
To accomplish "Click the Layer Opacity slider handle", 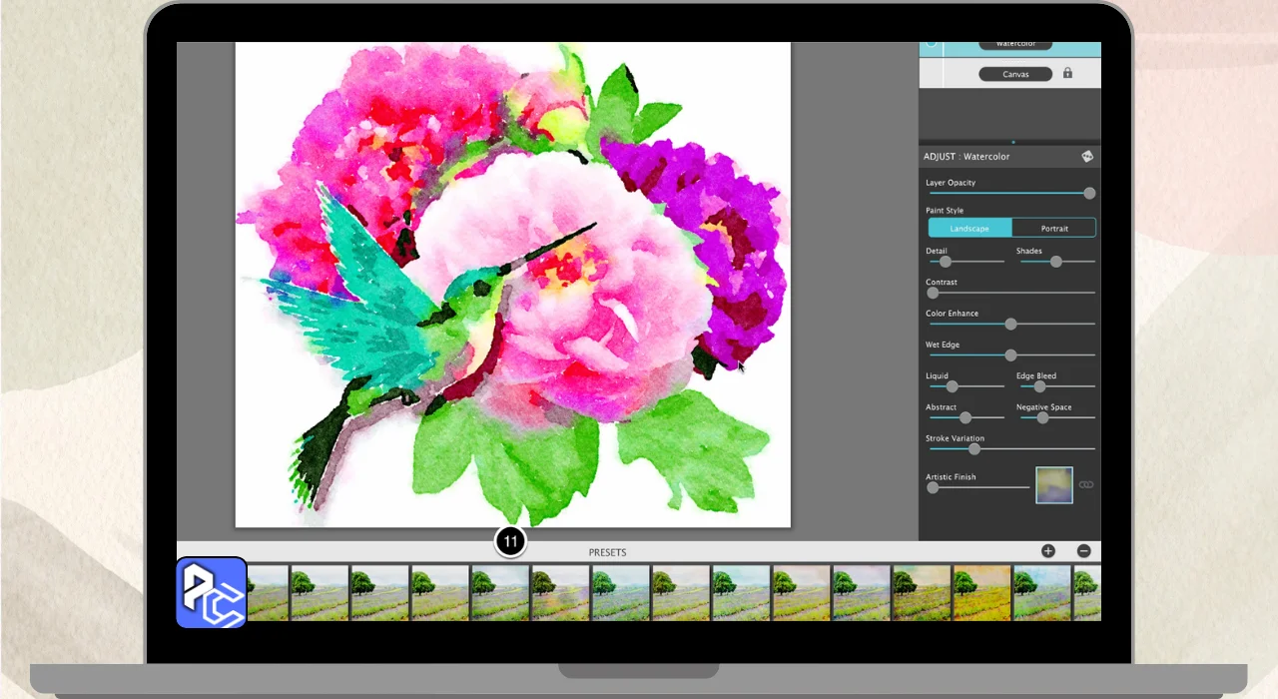I will (1089, 193).
